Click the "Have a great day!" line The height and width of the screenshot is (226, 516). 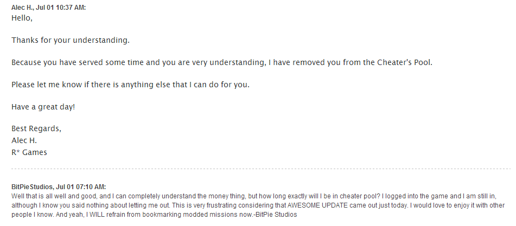point(43,107)
